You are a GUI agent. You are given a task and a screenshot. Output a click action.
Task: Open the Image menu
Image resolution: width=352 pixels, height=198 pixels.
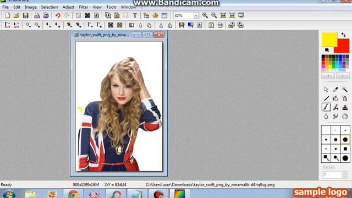click(x=31, y=7)
